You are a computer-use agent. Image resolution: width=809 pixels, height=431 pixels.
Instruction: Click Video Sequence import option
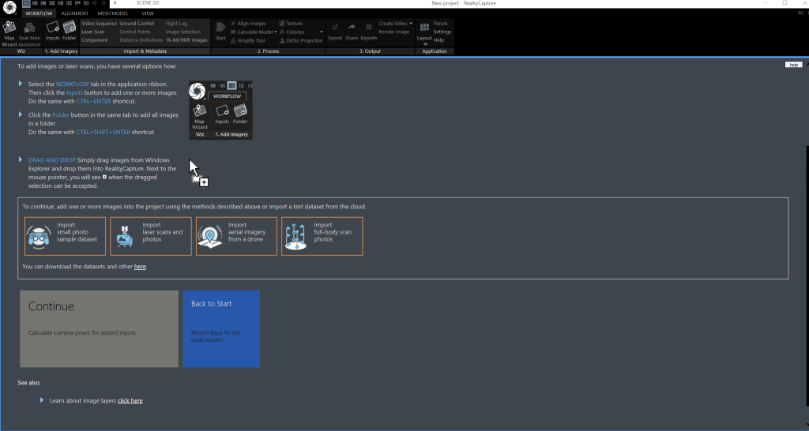[x=99, y=23]
